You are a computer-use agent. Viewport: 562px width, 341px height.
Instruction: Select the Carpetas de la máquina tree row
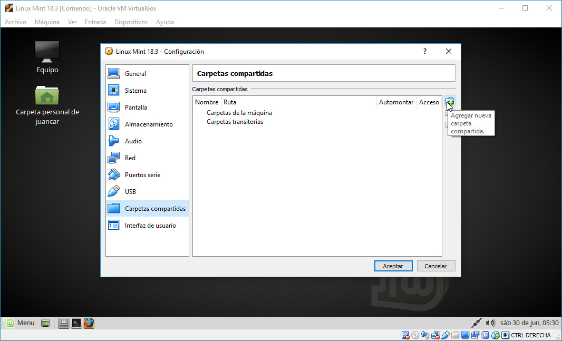tap(239, 113)
